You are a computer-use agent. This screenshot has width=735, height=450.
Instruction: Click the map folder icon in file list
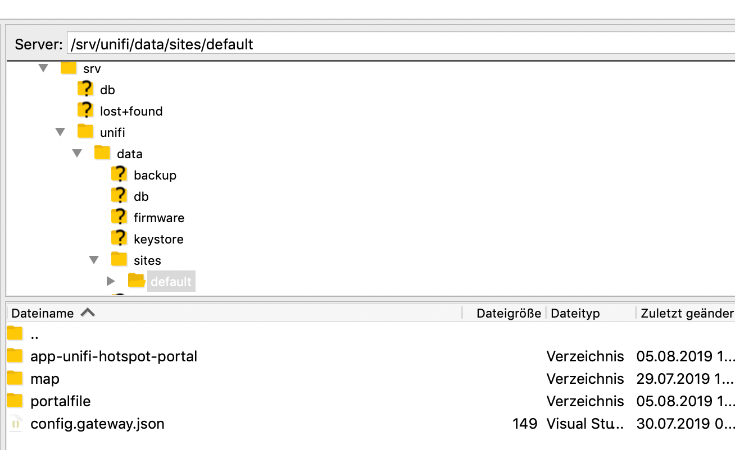point(15,378)
